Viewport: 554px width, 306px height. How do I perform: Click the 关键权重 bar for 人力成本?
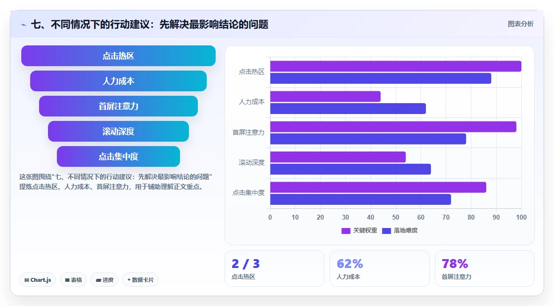pos(325,97)
